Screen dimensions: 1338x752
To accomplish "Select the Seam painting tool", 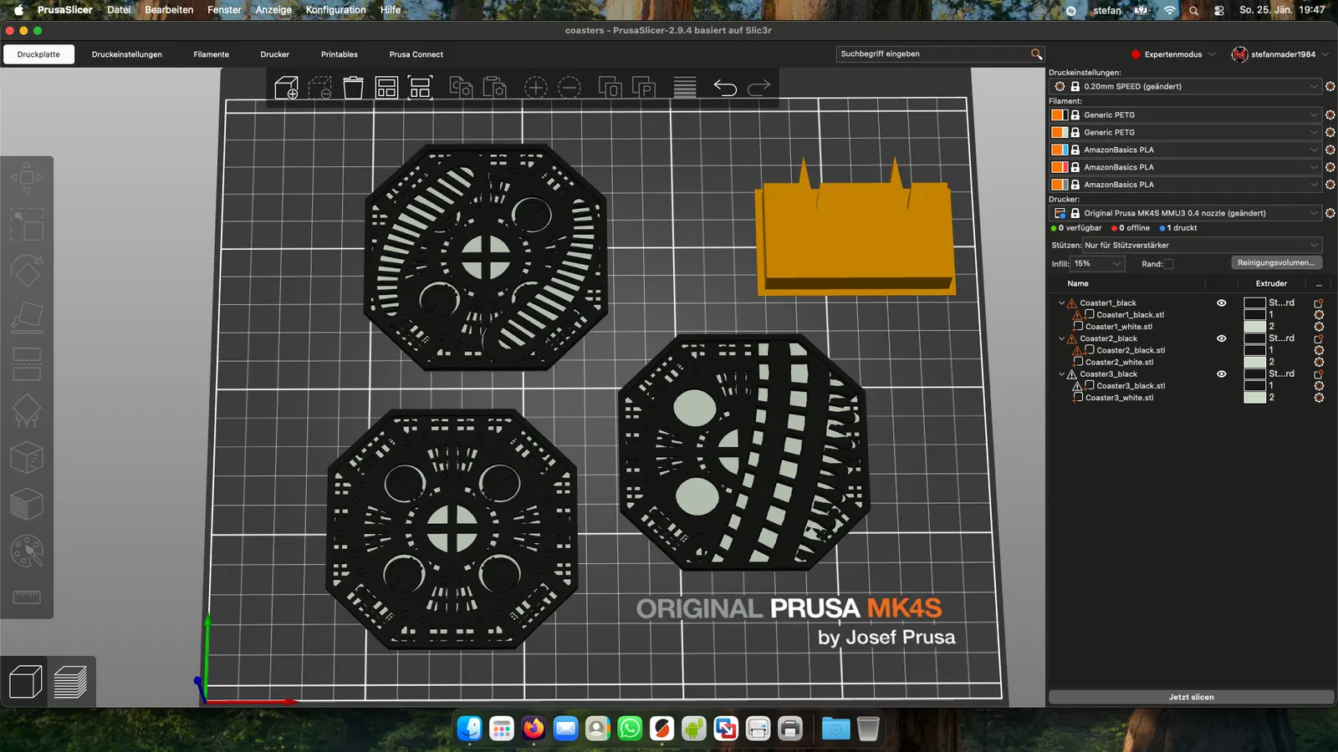I will coord(27,458).
